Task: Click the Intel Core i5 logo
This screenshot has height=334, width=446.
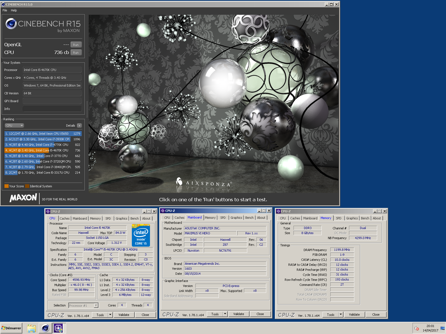Action: click(x=141, y=235)
